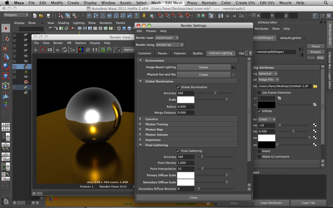Choose the Paint Selection tool
The width and height of the screenshot is (333, 208).
6,48
